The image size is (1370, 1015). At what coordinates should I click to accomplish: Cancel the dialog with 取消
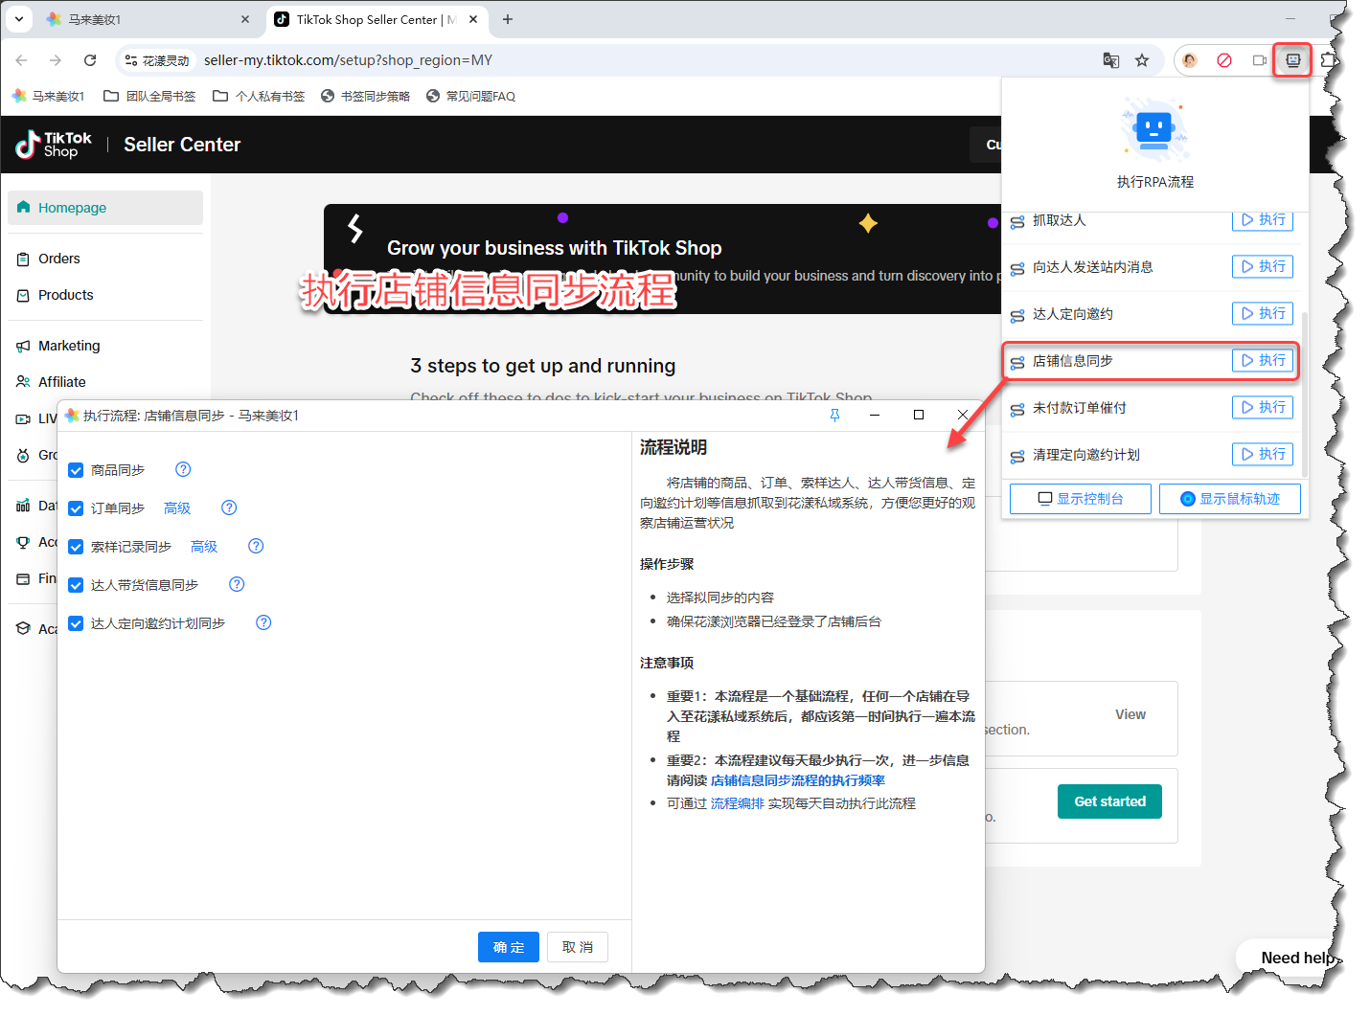coord(578,947)
